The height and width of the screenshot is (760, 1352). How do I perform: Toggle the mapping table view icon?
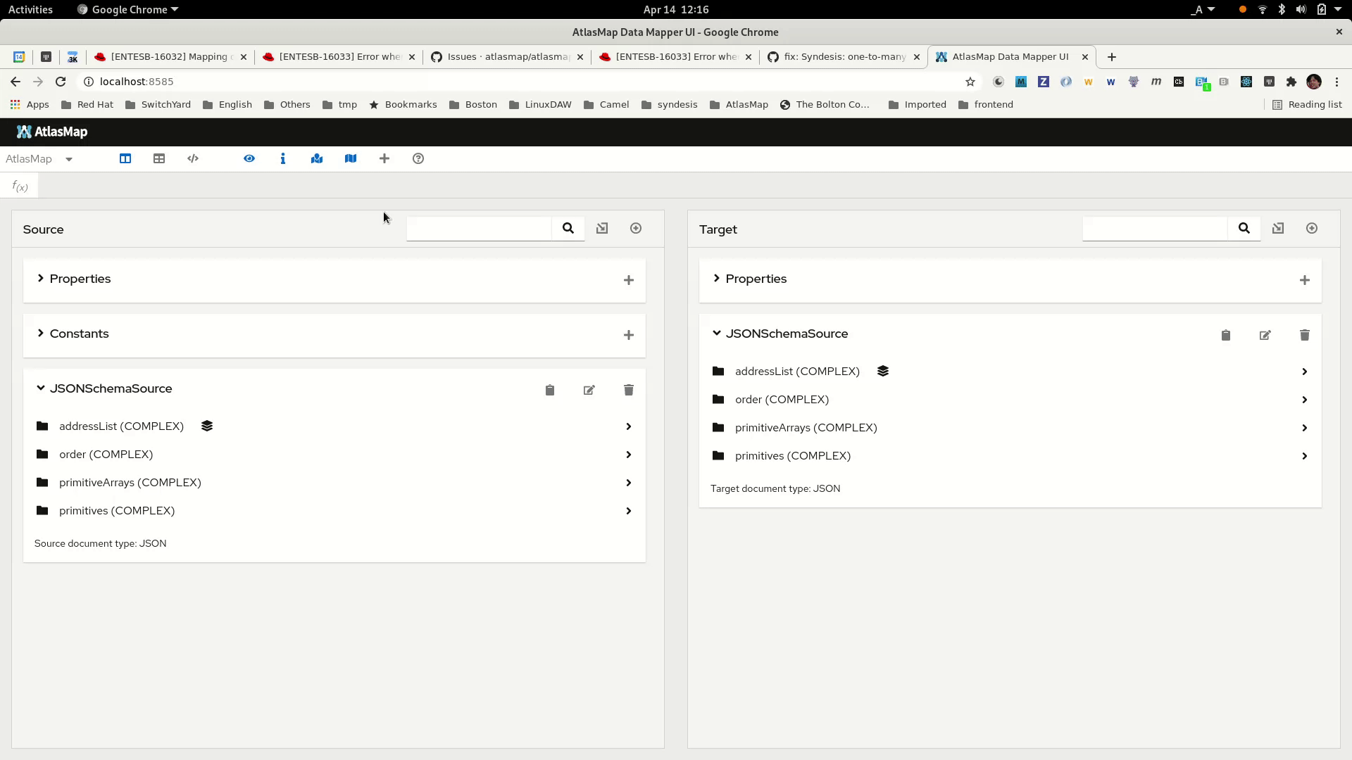coord(159,159)
